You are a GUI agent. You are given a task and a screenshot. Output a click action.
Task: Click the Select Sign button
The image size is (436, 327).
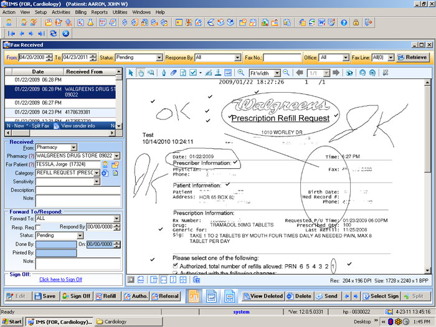click(381, 296)
